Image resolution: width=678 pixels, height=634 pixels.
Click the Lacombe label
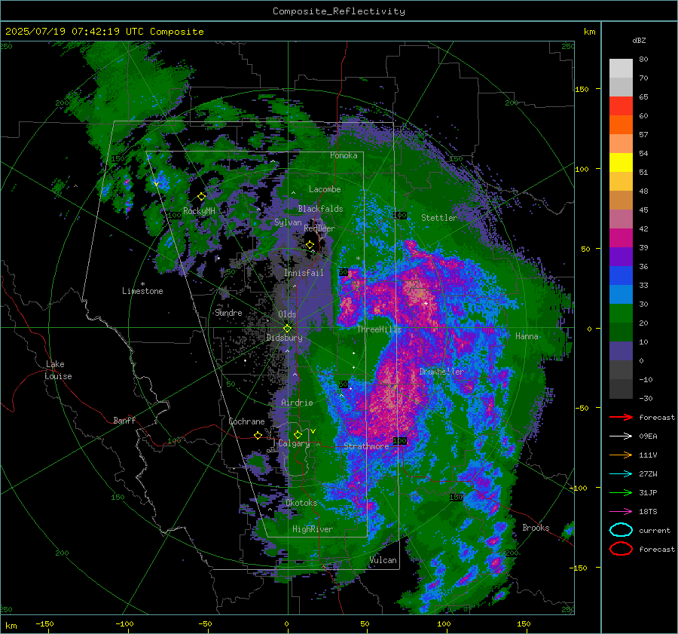pos(325,189)
